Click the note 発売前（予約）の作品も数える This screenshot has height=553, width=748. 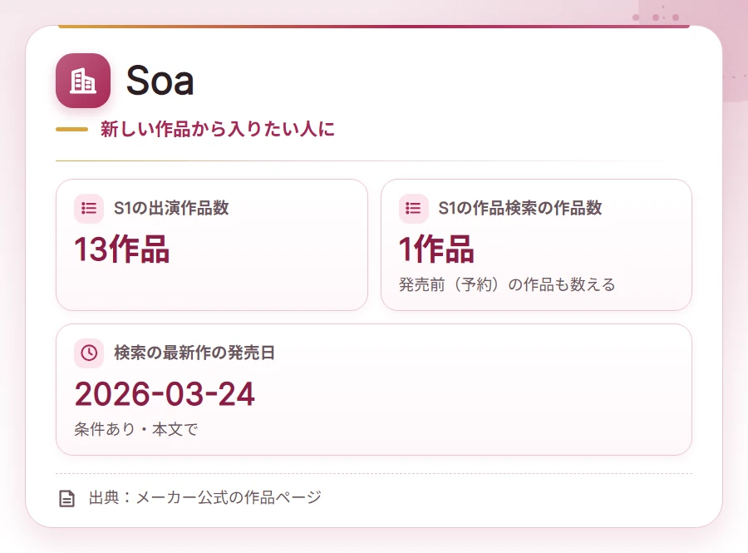click(507, 285)
